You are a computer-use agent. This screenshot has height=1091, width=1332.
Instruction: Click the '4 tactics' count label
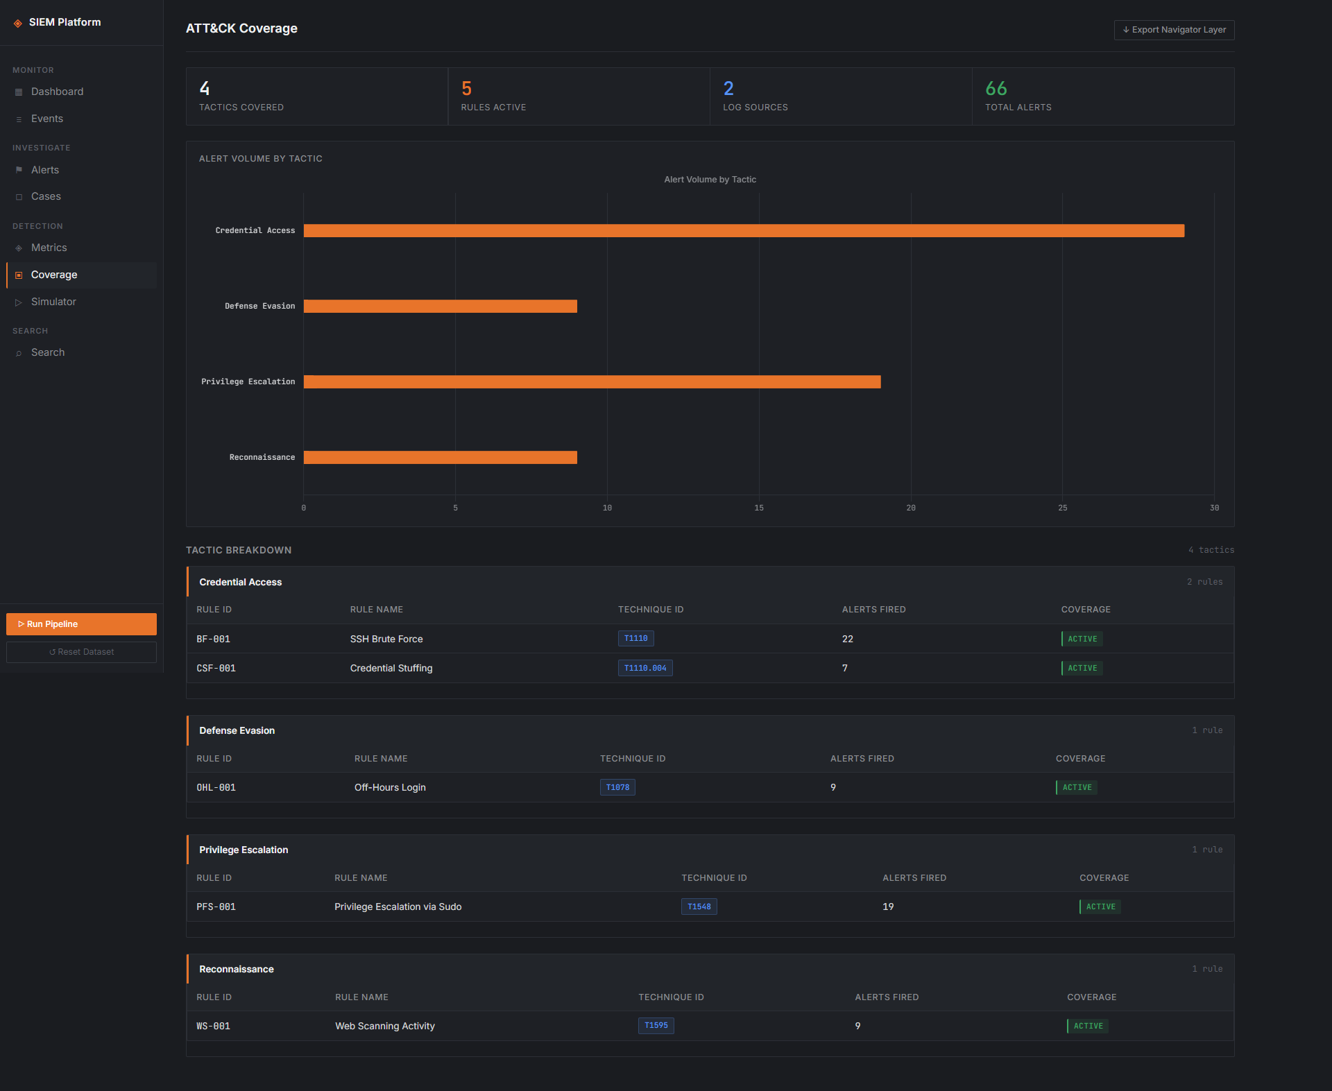(x=1211, y=550)
